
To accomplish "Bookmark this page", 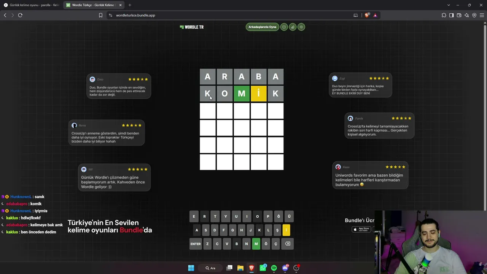I will [100, 15].
